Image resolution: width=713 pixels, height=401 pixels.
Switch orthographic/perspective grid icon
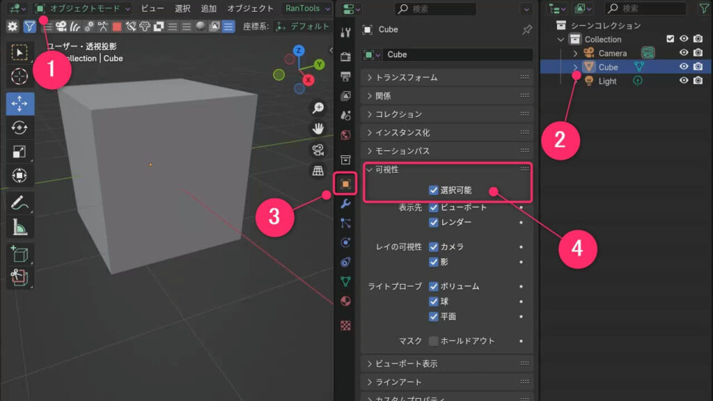[318, 171]
